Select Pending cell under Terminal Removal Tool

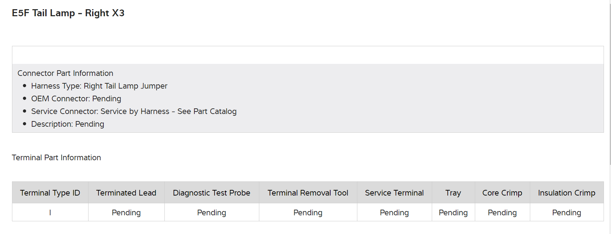tap(308, 212)
